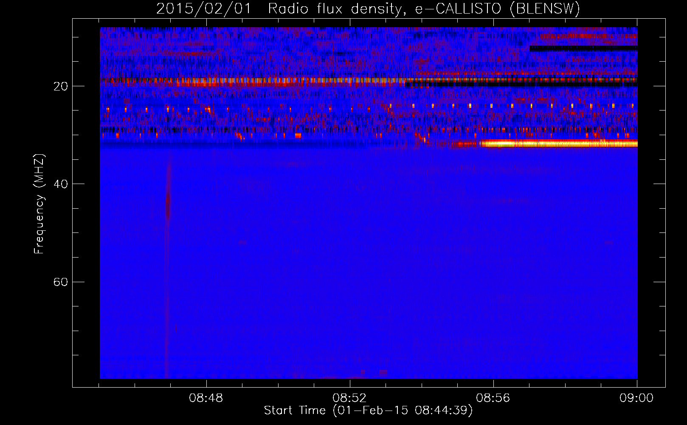
Task: Click the 08:56 time tick label
Action: point(493,398)
